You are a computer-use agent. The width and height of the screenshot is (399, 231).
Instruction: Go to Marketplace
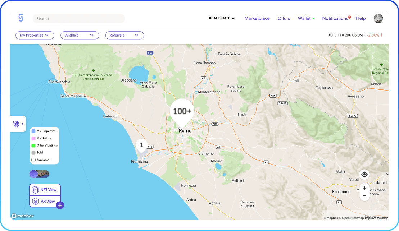click(x=257, y=18)
